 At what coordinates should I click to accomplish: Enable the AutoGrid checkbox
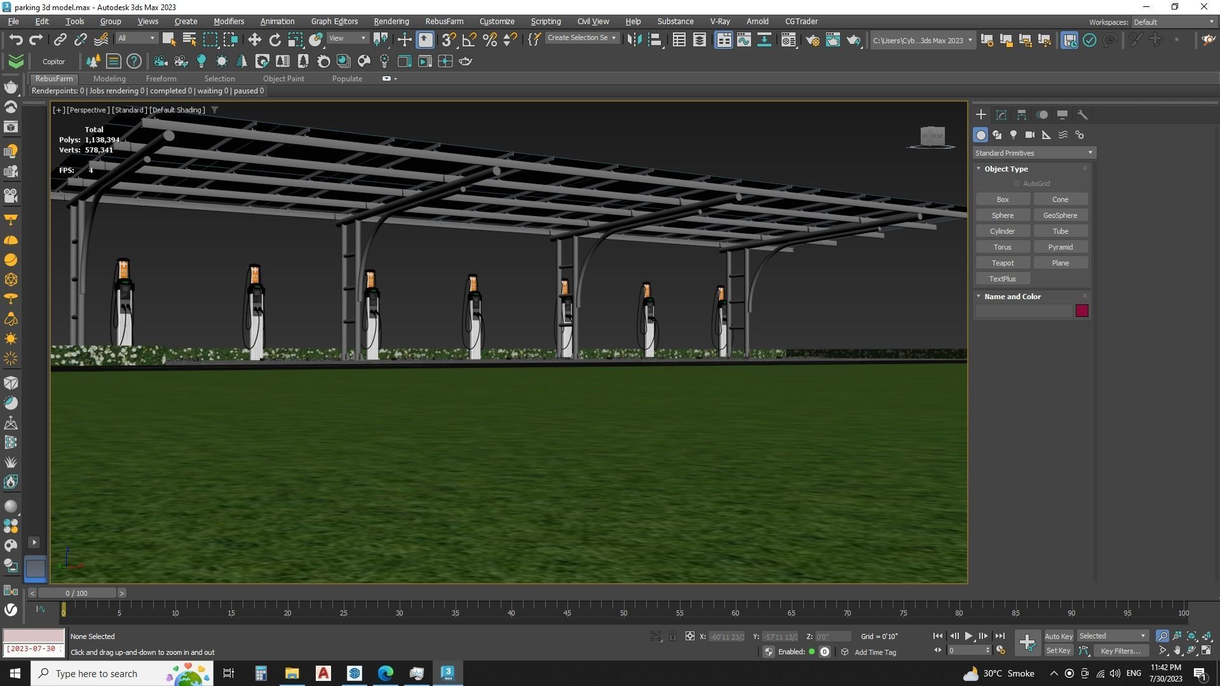pyautogui.click(x=1017, y=184)
